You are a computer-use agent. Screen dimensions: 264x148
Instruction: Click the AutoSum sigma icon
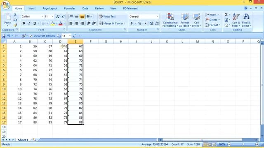click(x=226, y=15)
